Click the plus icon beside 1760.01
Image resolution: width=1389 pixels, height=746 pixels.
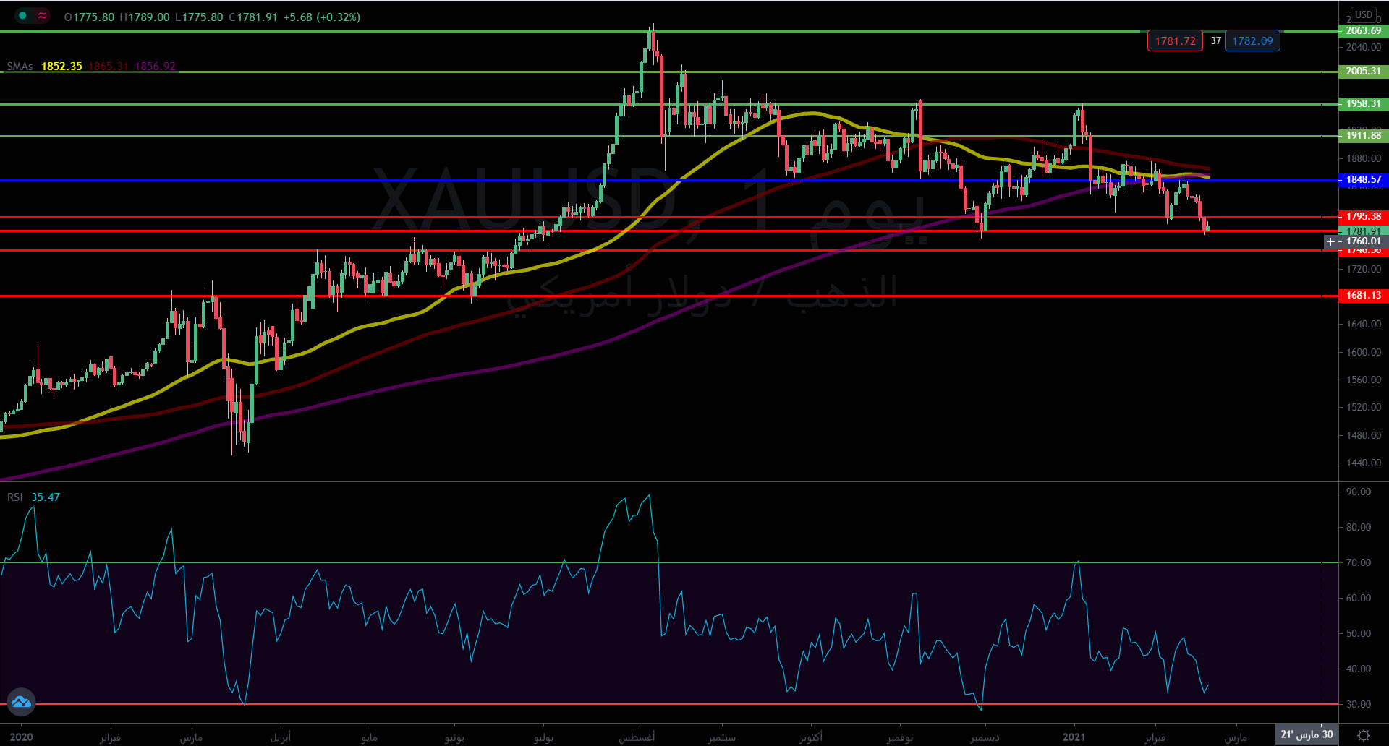click(1330, 241)
